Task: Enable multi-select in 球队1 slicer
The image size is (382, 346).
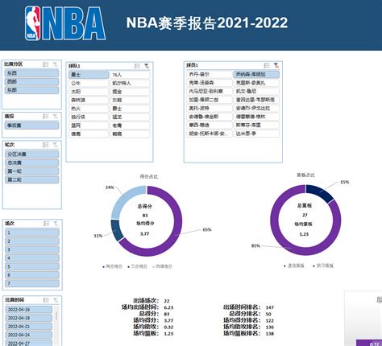Action: coord(137,66)
